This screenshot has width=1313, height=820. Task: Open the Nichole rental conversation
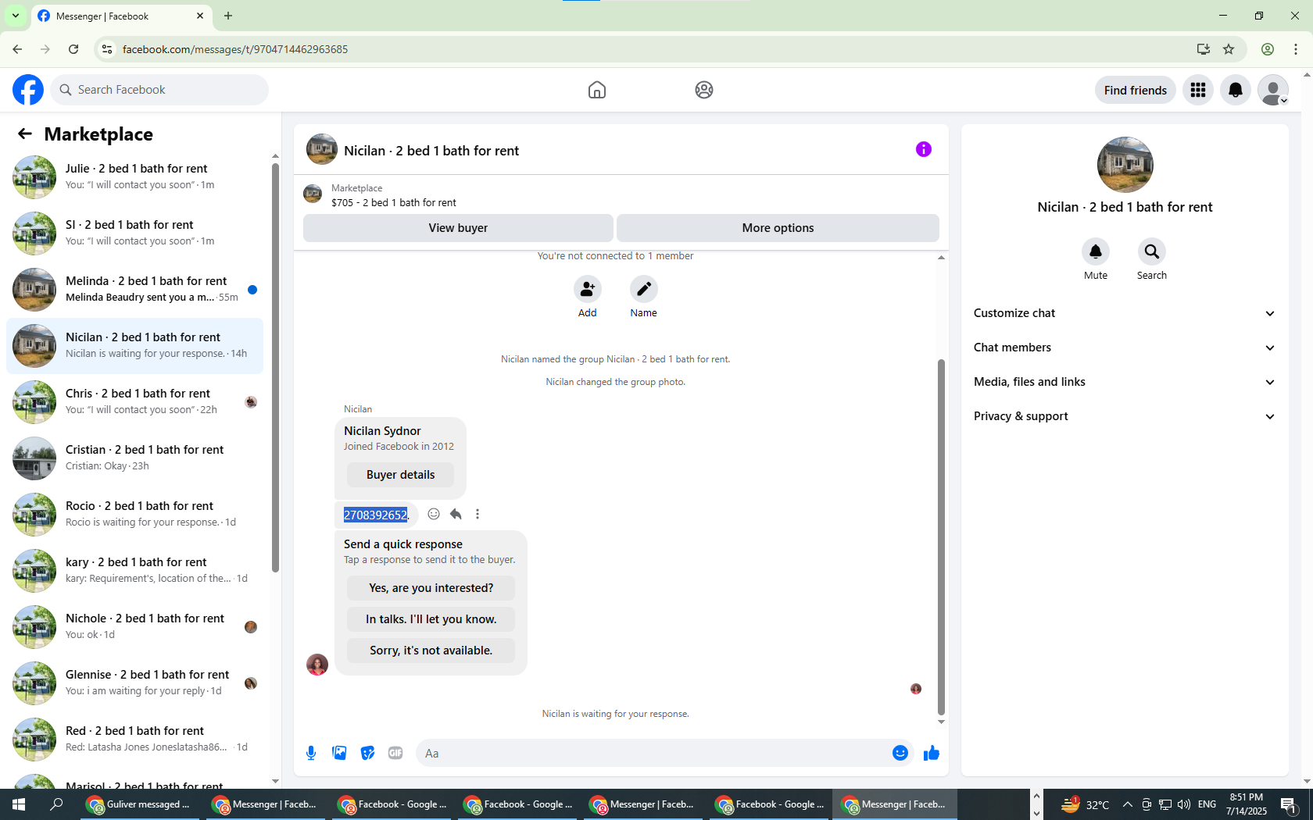[135, 627]
